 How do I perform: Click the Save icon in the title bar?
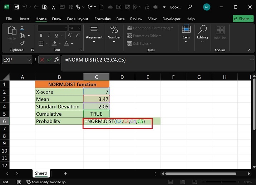point(16,7)
